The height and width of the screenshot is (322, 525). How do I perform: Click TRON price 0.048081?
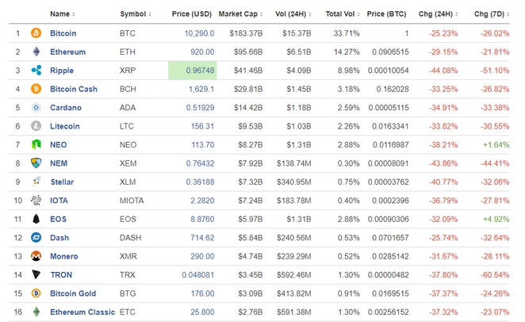198,274
